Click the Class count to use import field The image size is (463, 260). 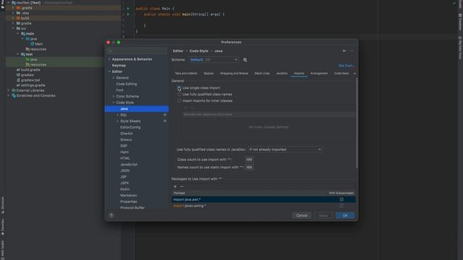point(249,160)
